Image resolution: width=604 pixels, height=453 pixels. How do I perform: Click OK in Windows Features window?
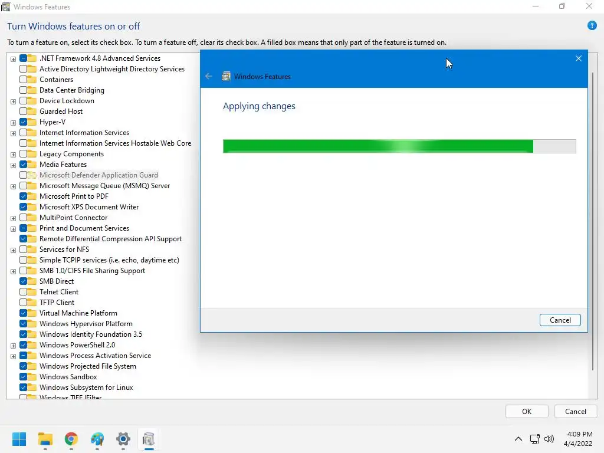527,411
